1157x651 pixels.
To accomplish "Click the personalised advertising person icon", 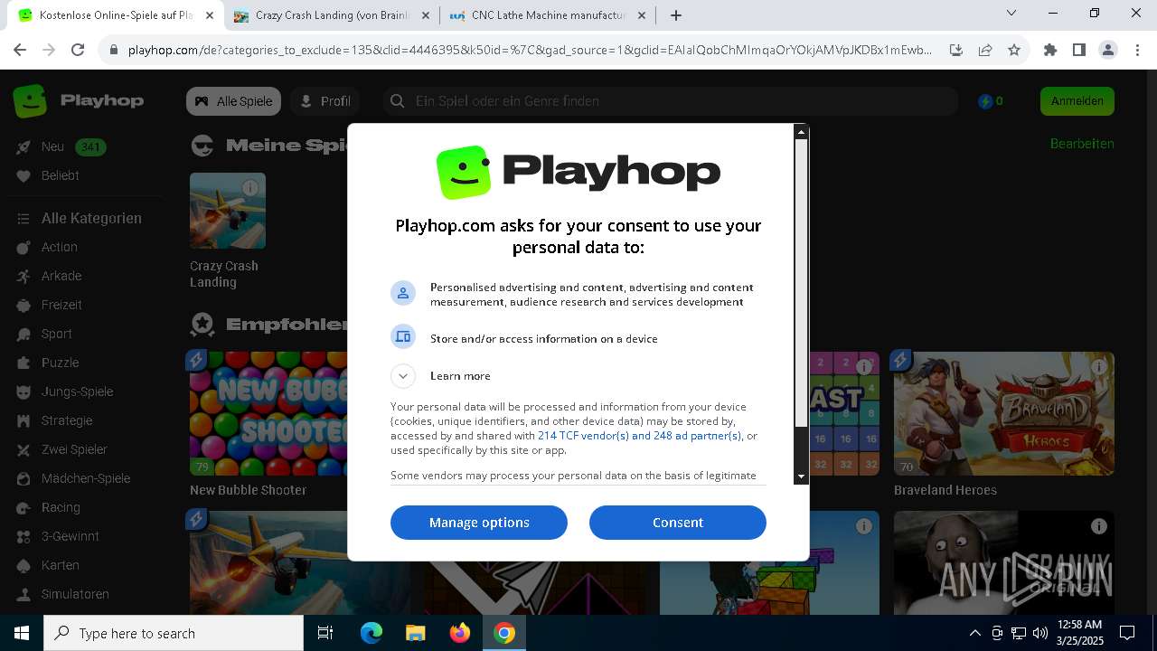I will pos(403,293).
